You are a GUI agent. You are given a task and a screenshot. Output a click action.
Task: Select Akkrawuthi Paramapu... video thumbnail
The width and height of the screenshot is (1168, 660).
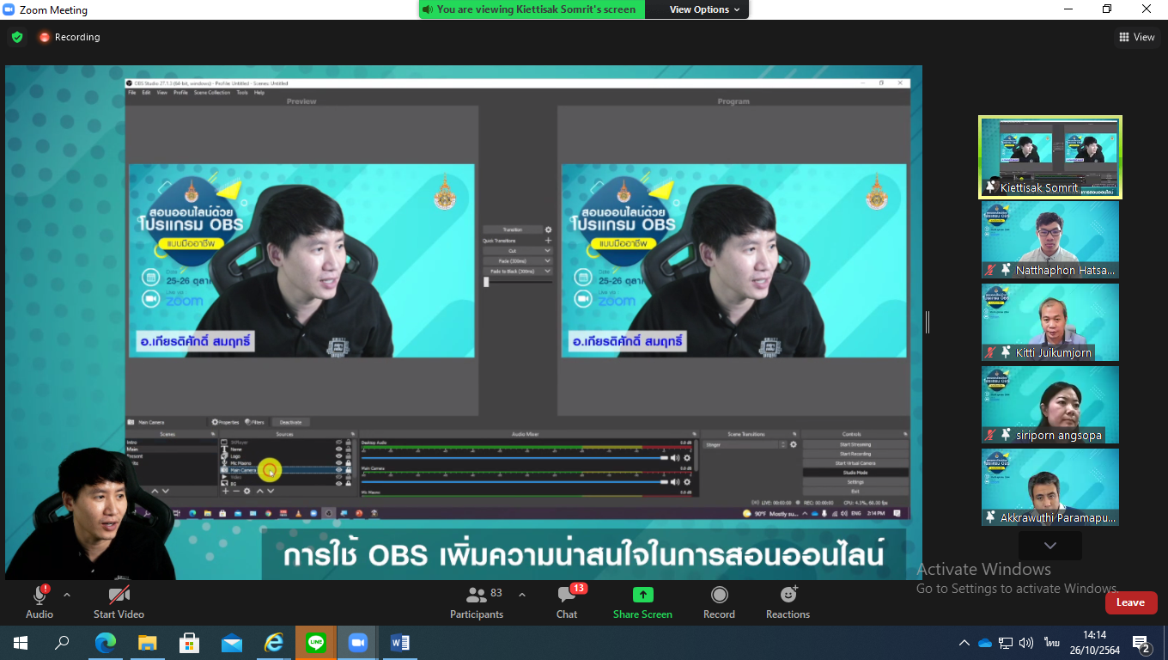(x=1050, y=487)
